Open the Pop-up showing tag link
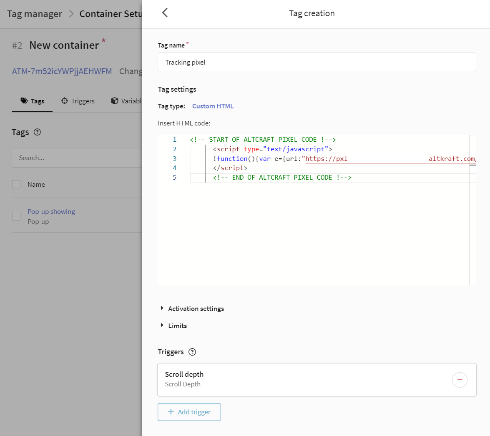Screen dimensions: 490x436 tap(51, 211)
